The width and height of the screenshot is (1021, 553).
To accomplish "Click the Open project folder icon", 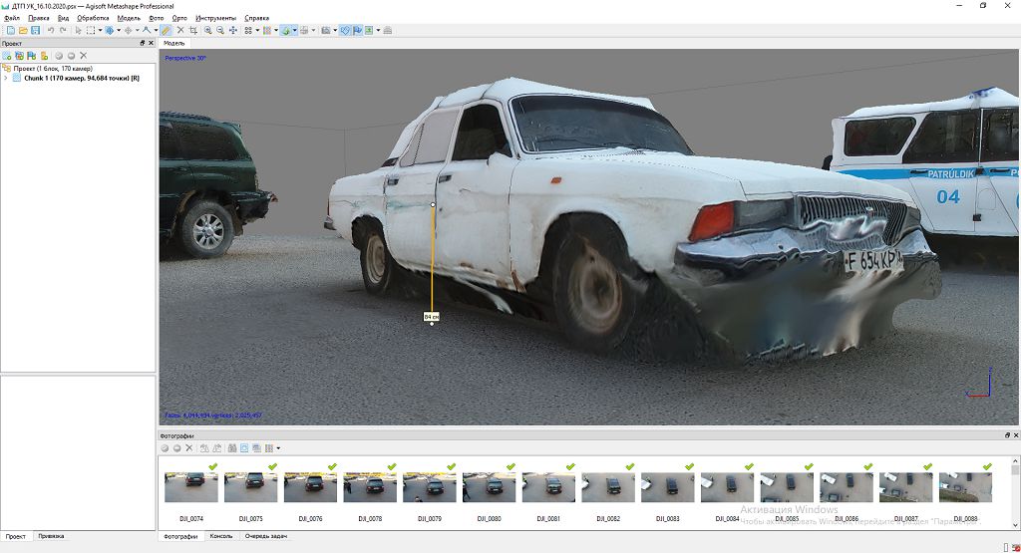I will (x=22, y=31).
